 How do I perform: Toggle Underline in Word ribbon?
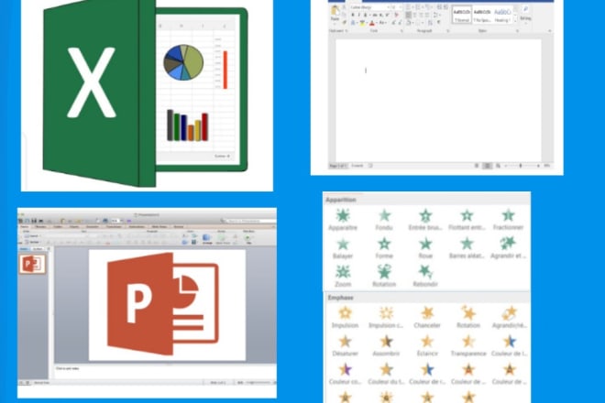coord(366,15)
